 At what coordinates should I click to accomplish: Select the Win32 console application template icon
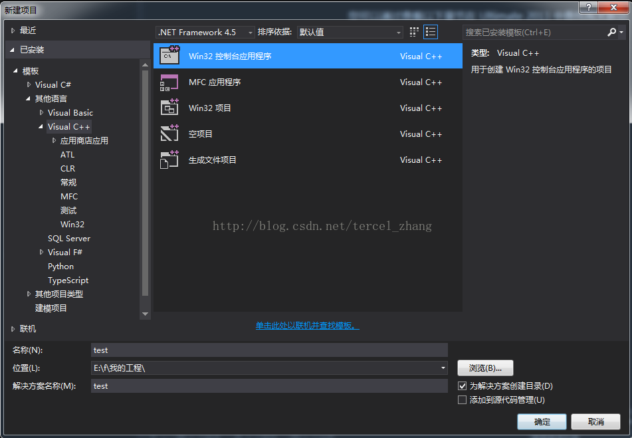tap(169, 56)
